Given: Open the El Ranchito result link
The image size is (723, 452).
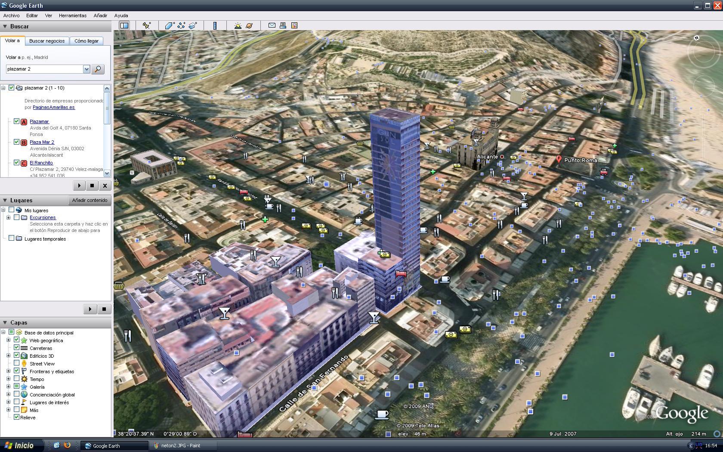Looking at the screenshot, I should 41,163.
